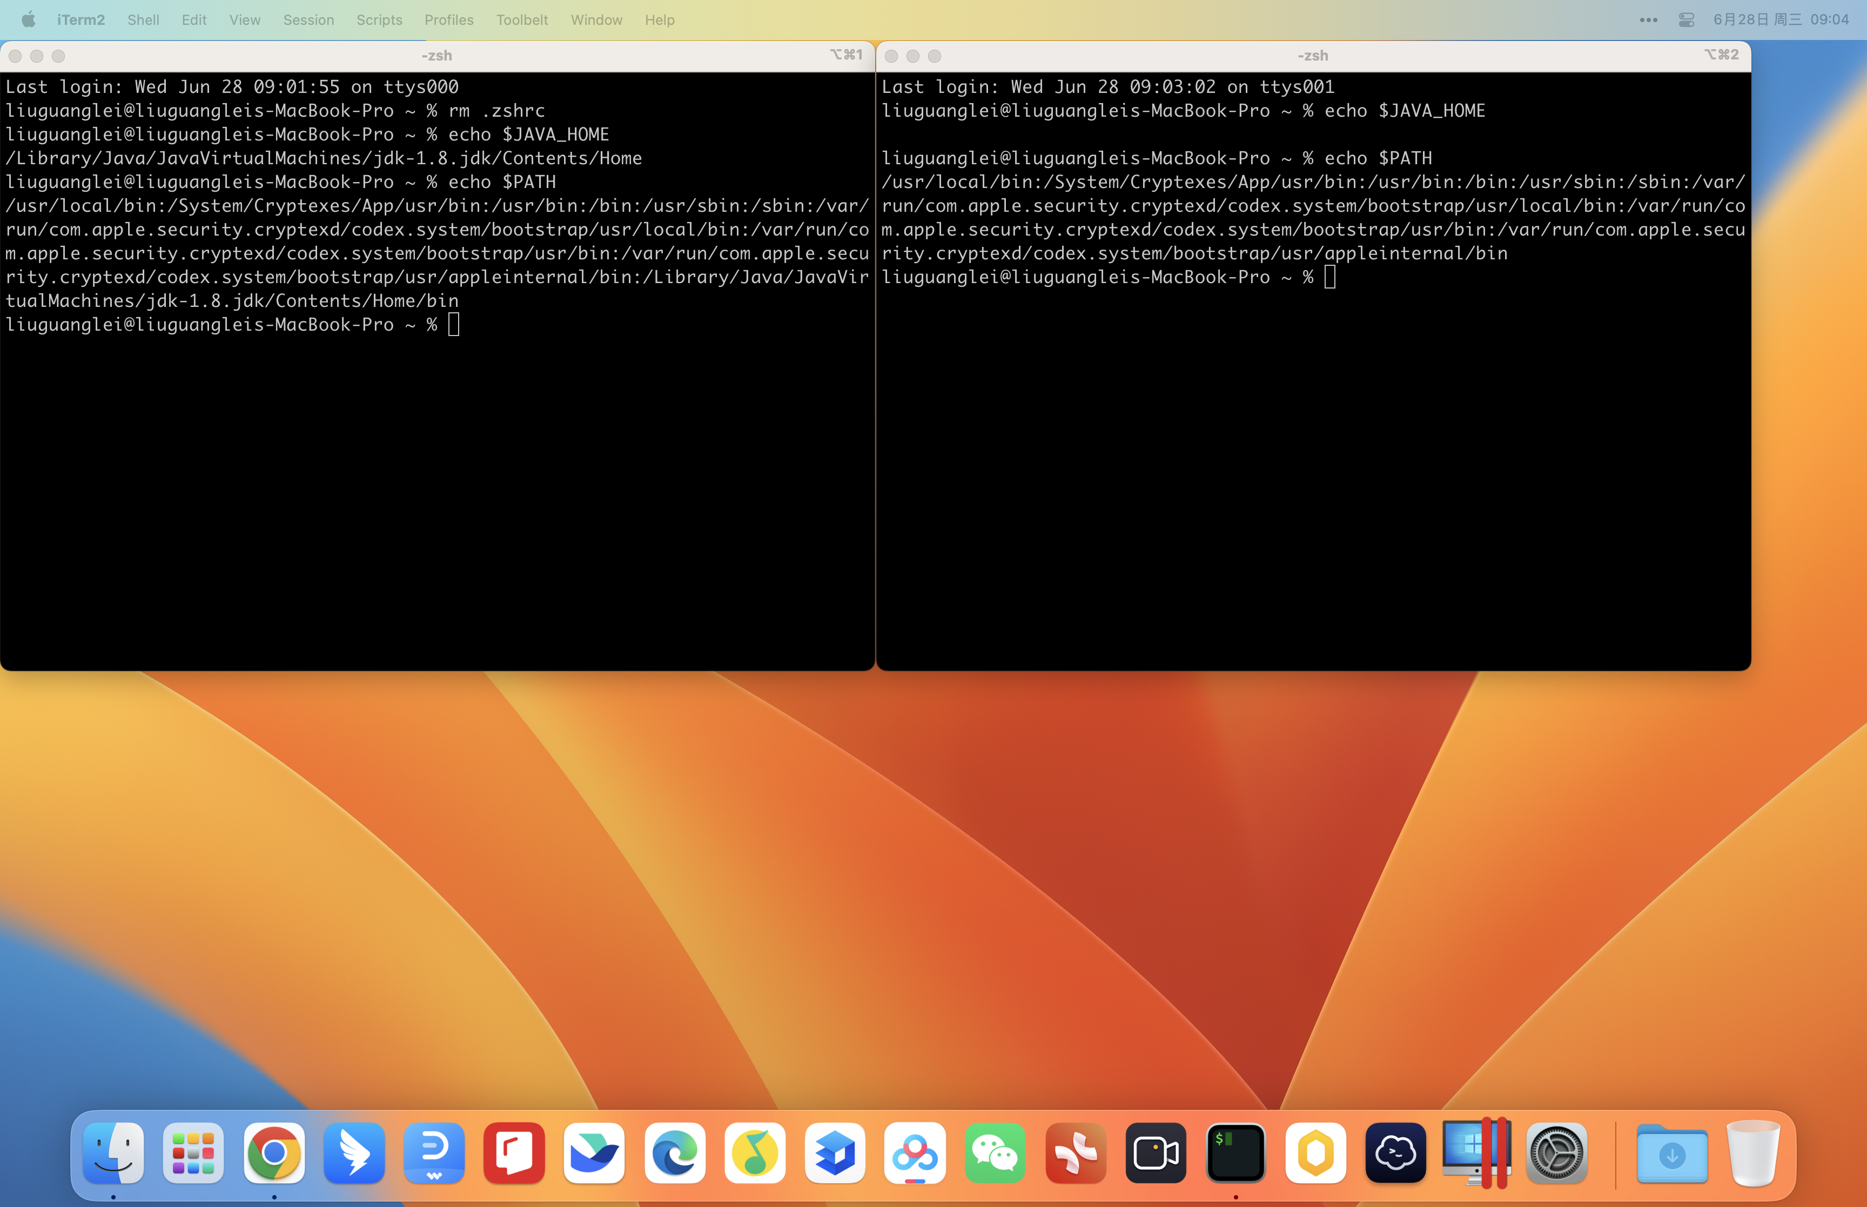Click 'tualMachines/jdk-1.8.jdk/Contents/Home/bin' line
This screenshot has width=1867, height=1207.
coord(232,301)
